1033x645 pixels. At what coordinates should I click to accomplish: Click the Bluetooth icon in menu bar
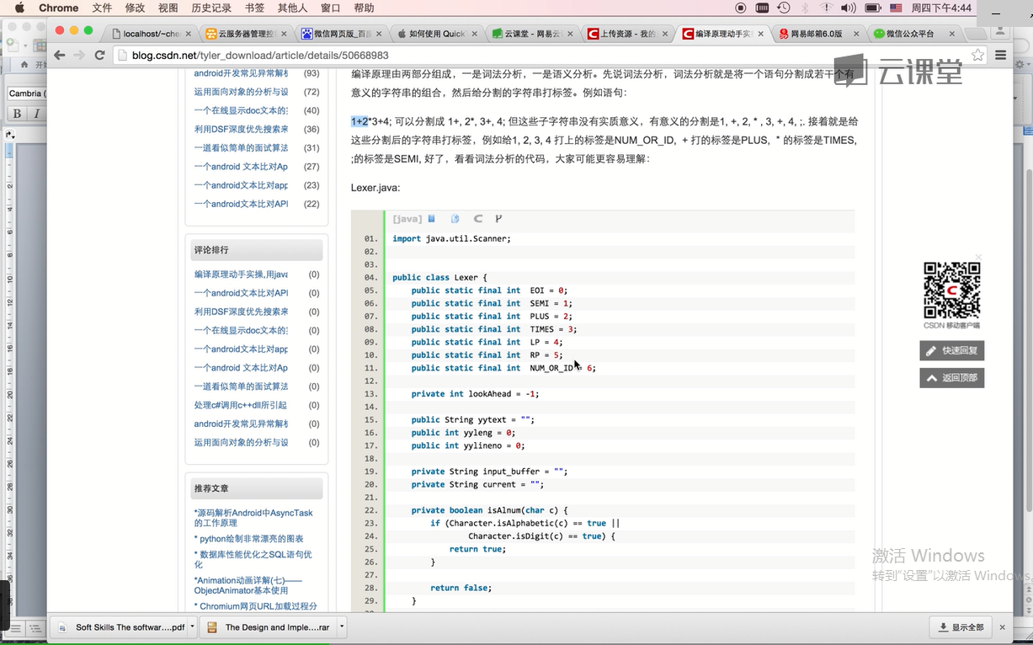[805, 8]
